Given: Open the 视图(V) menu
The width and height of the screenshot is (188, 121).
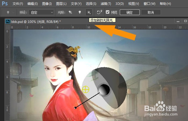Looking at the screenshot, I should click(133, 4).
